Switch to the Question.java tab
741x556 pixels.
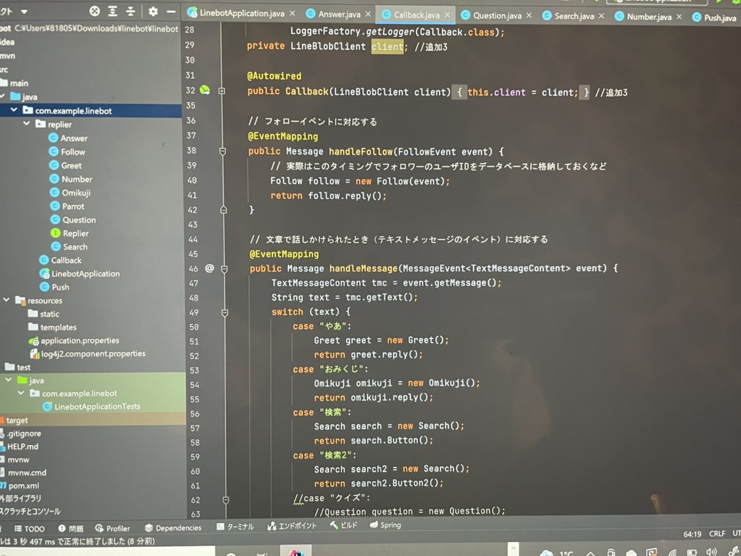496,16
